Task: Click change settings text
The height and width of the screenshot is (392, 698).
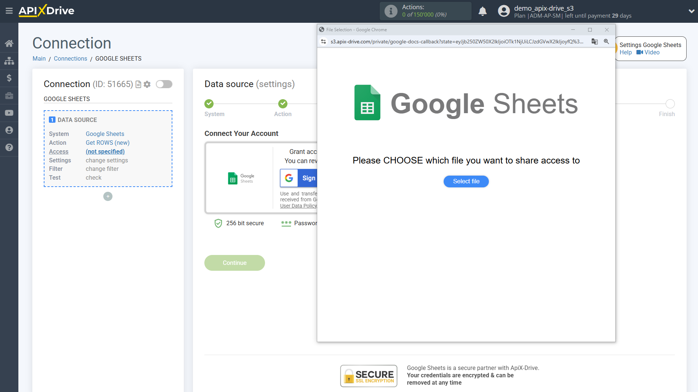Action: [107, 160]
